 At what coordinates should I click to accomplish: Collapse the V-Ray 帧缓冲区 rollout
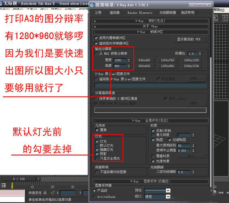[150, 32]
